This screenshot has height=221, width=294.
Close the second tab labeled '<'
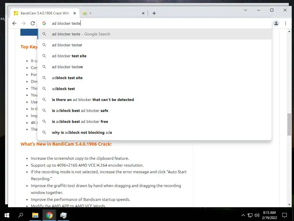click(143, 13)
